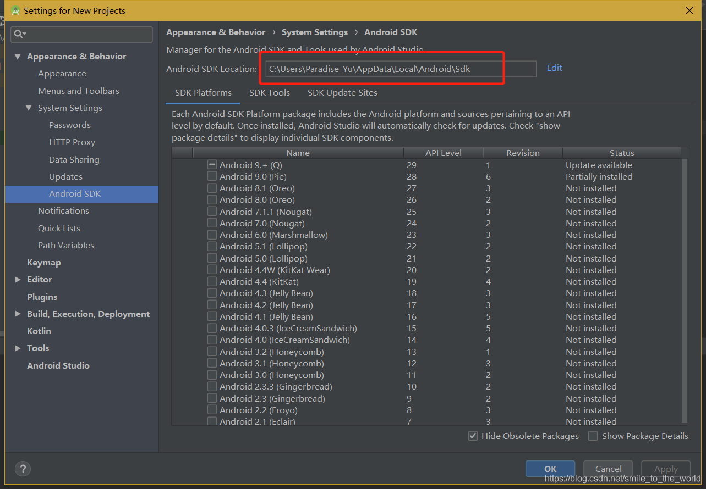The height and width of the screenshot is (489, 706).
Task: Check the Android 8.0 (Oreo) checkbox
Action: (x=212, y=199)
